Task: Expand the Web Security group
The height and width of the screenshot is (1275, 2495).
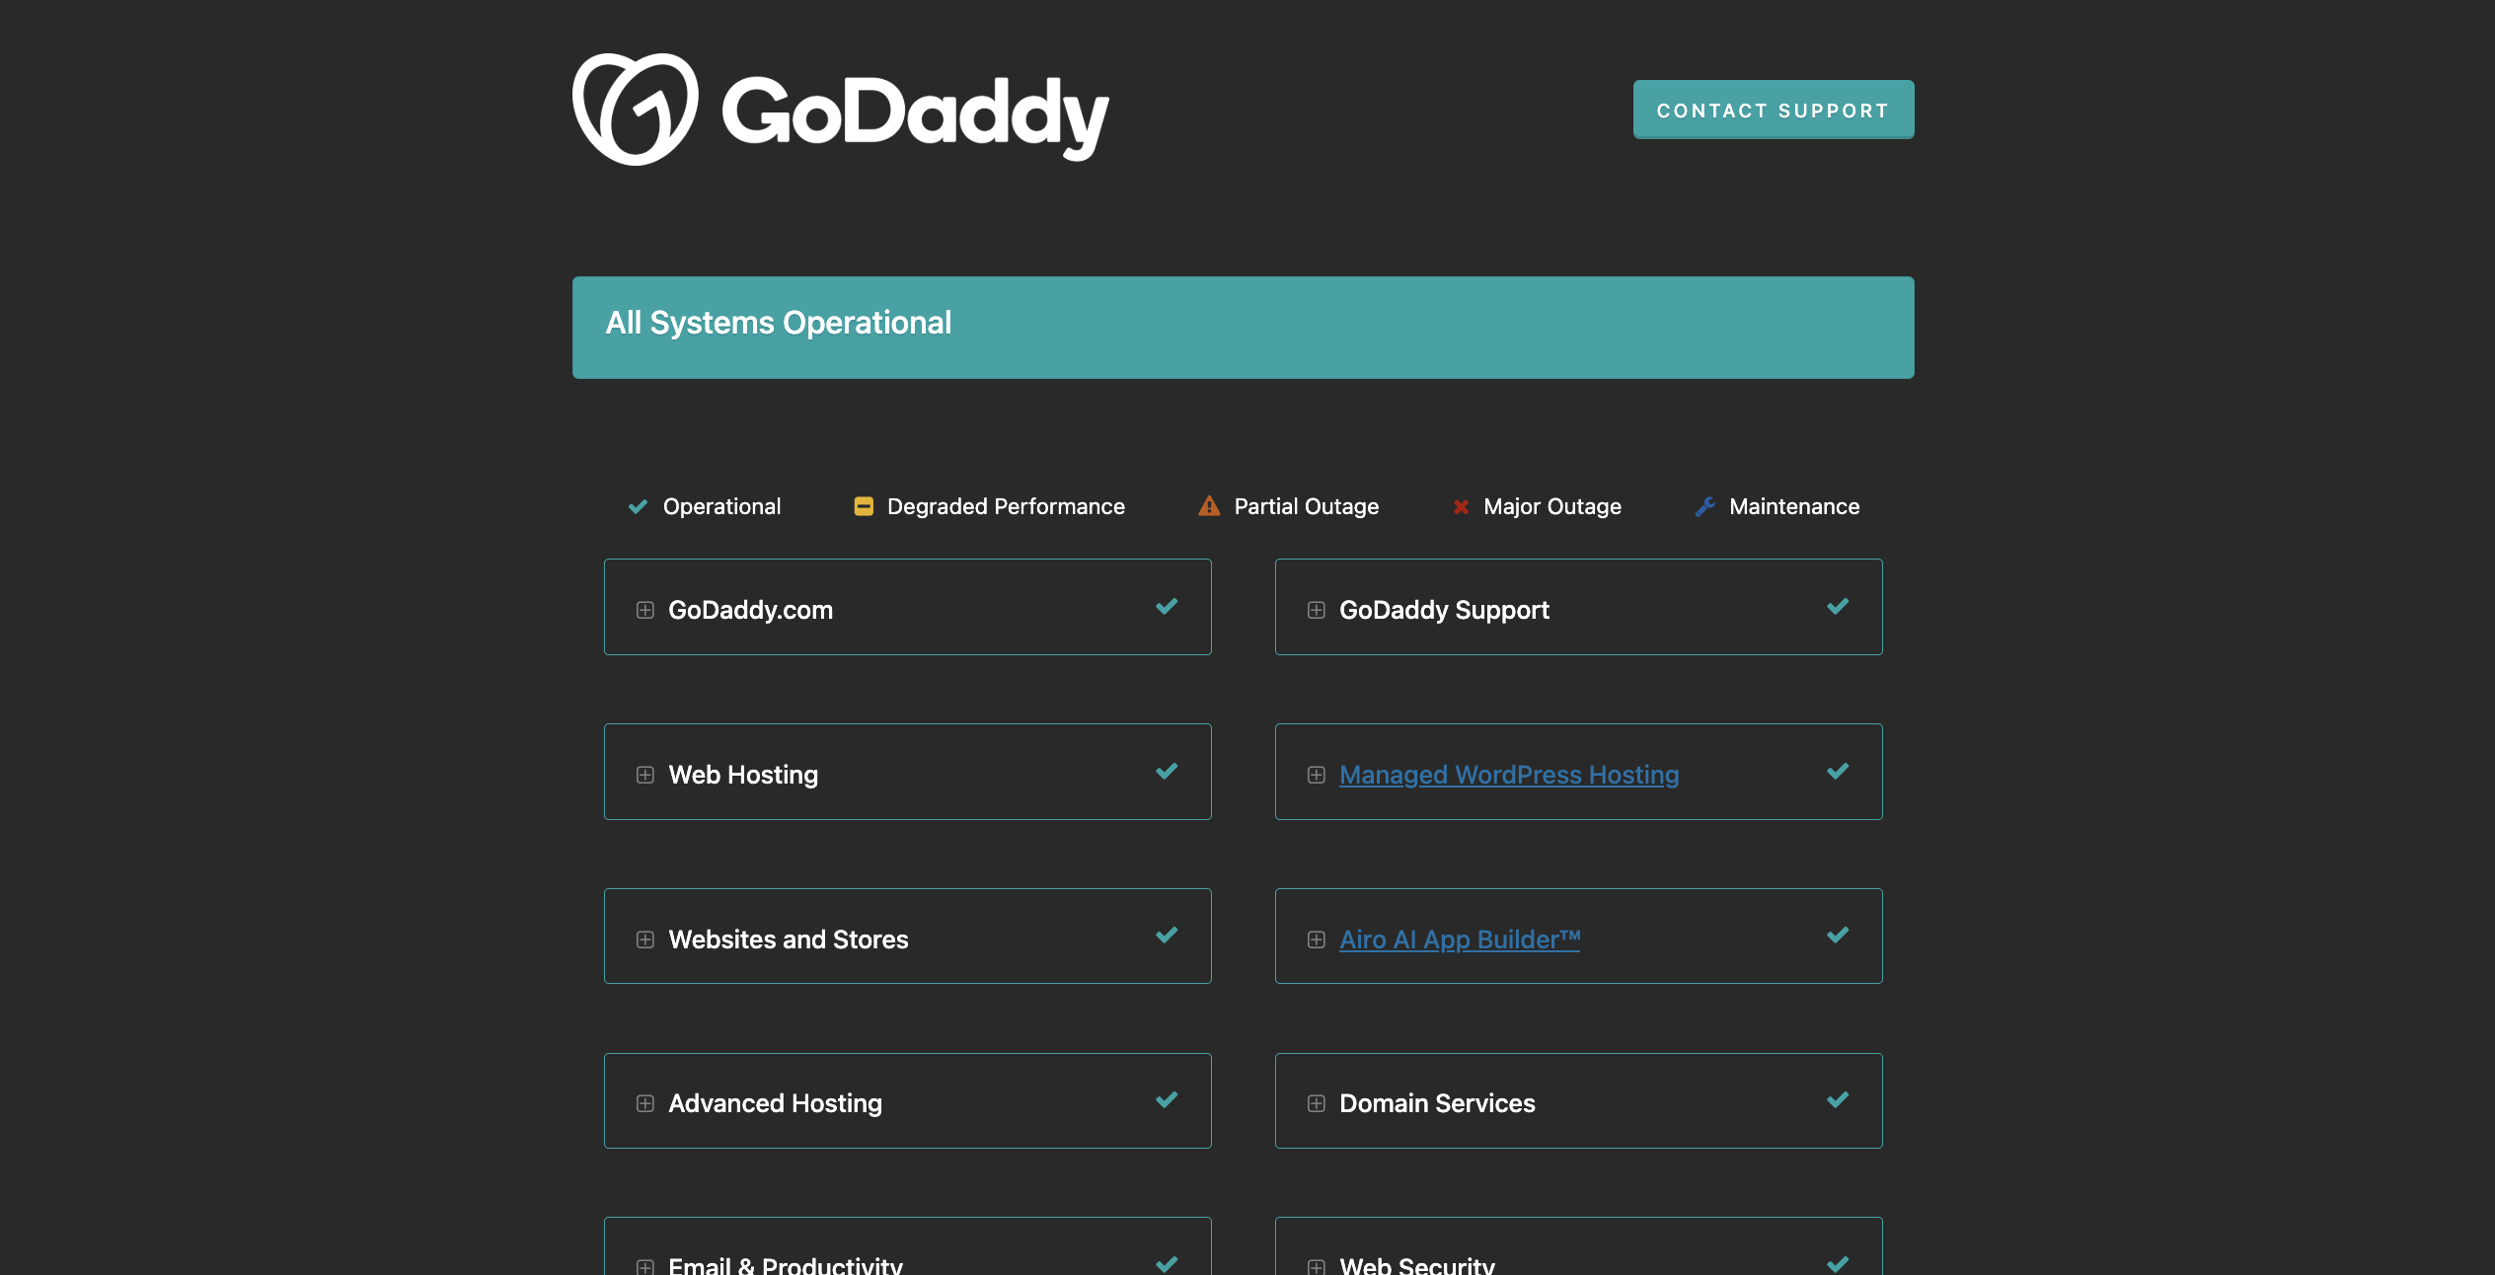Action: click(x=1317, y=1266)
